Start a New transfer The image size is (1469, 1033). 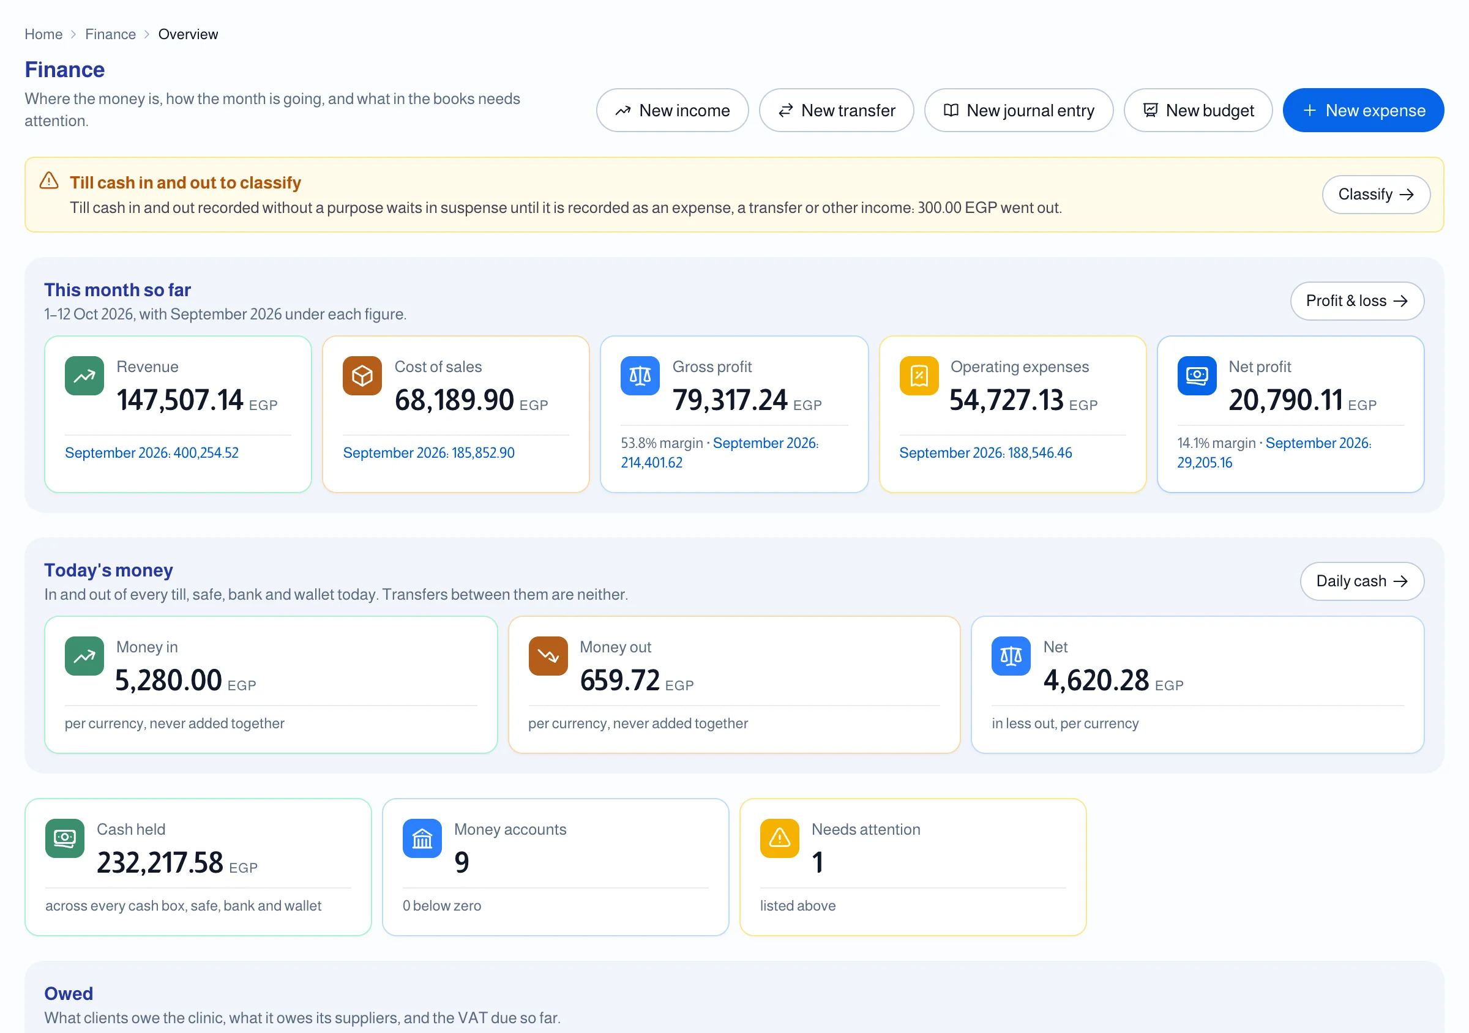[836, 111]
